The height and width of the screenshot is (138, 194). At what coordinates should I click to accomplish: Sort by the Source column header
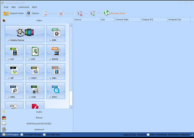(87, 19)
